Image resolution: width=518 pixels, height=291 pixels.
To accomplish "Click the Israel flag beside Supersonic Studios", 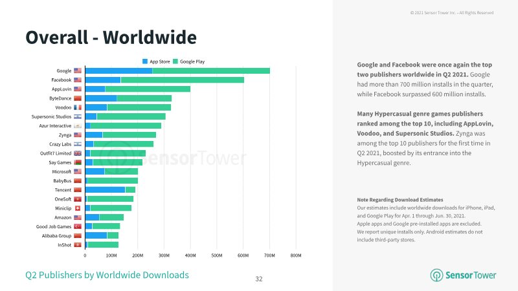I will 78,116.
